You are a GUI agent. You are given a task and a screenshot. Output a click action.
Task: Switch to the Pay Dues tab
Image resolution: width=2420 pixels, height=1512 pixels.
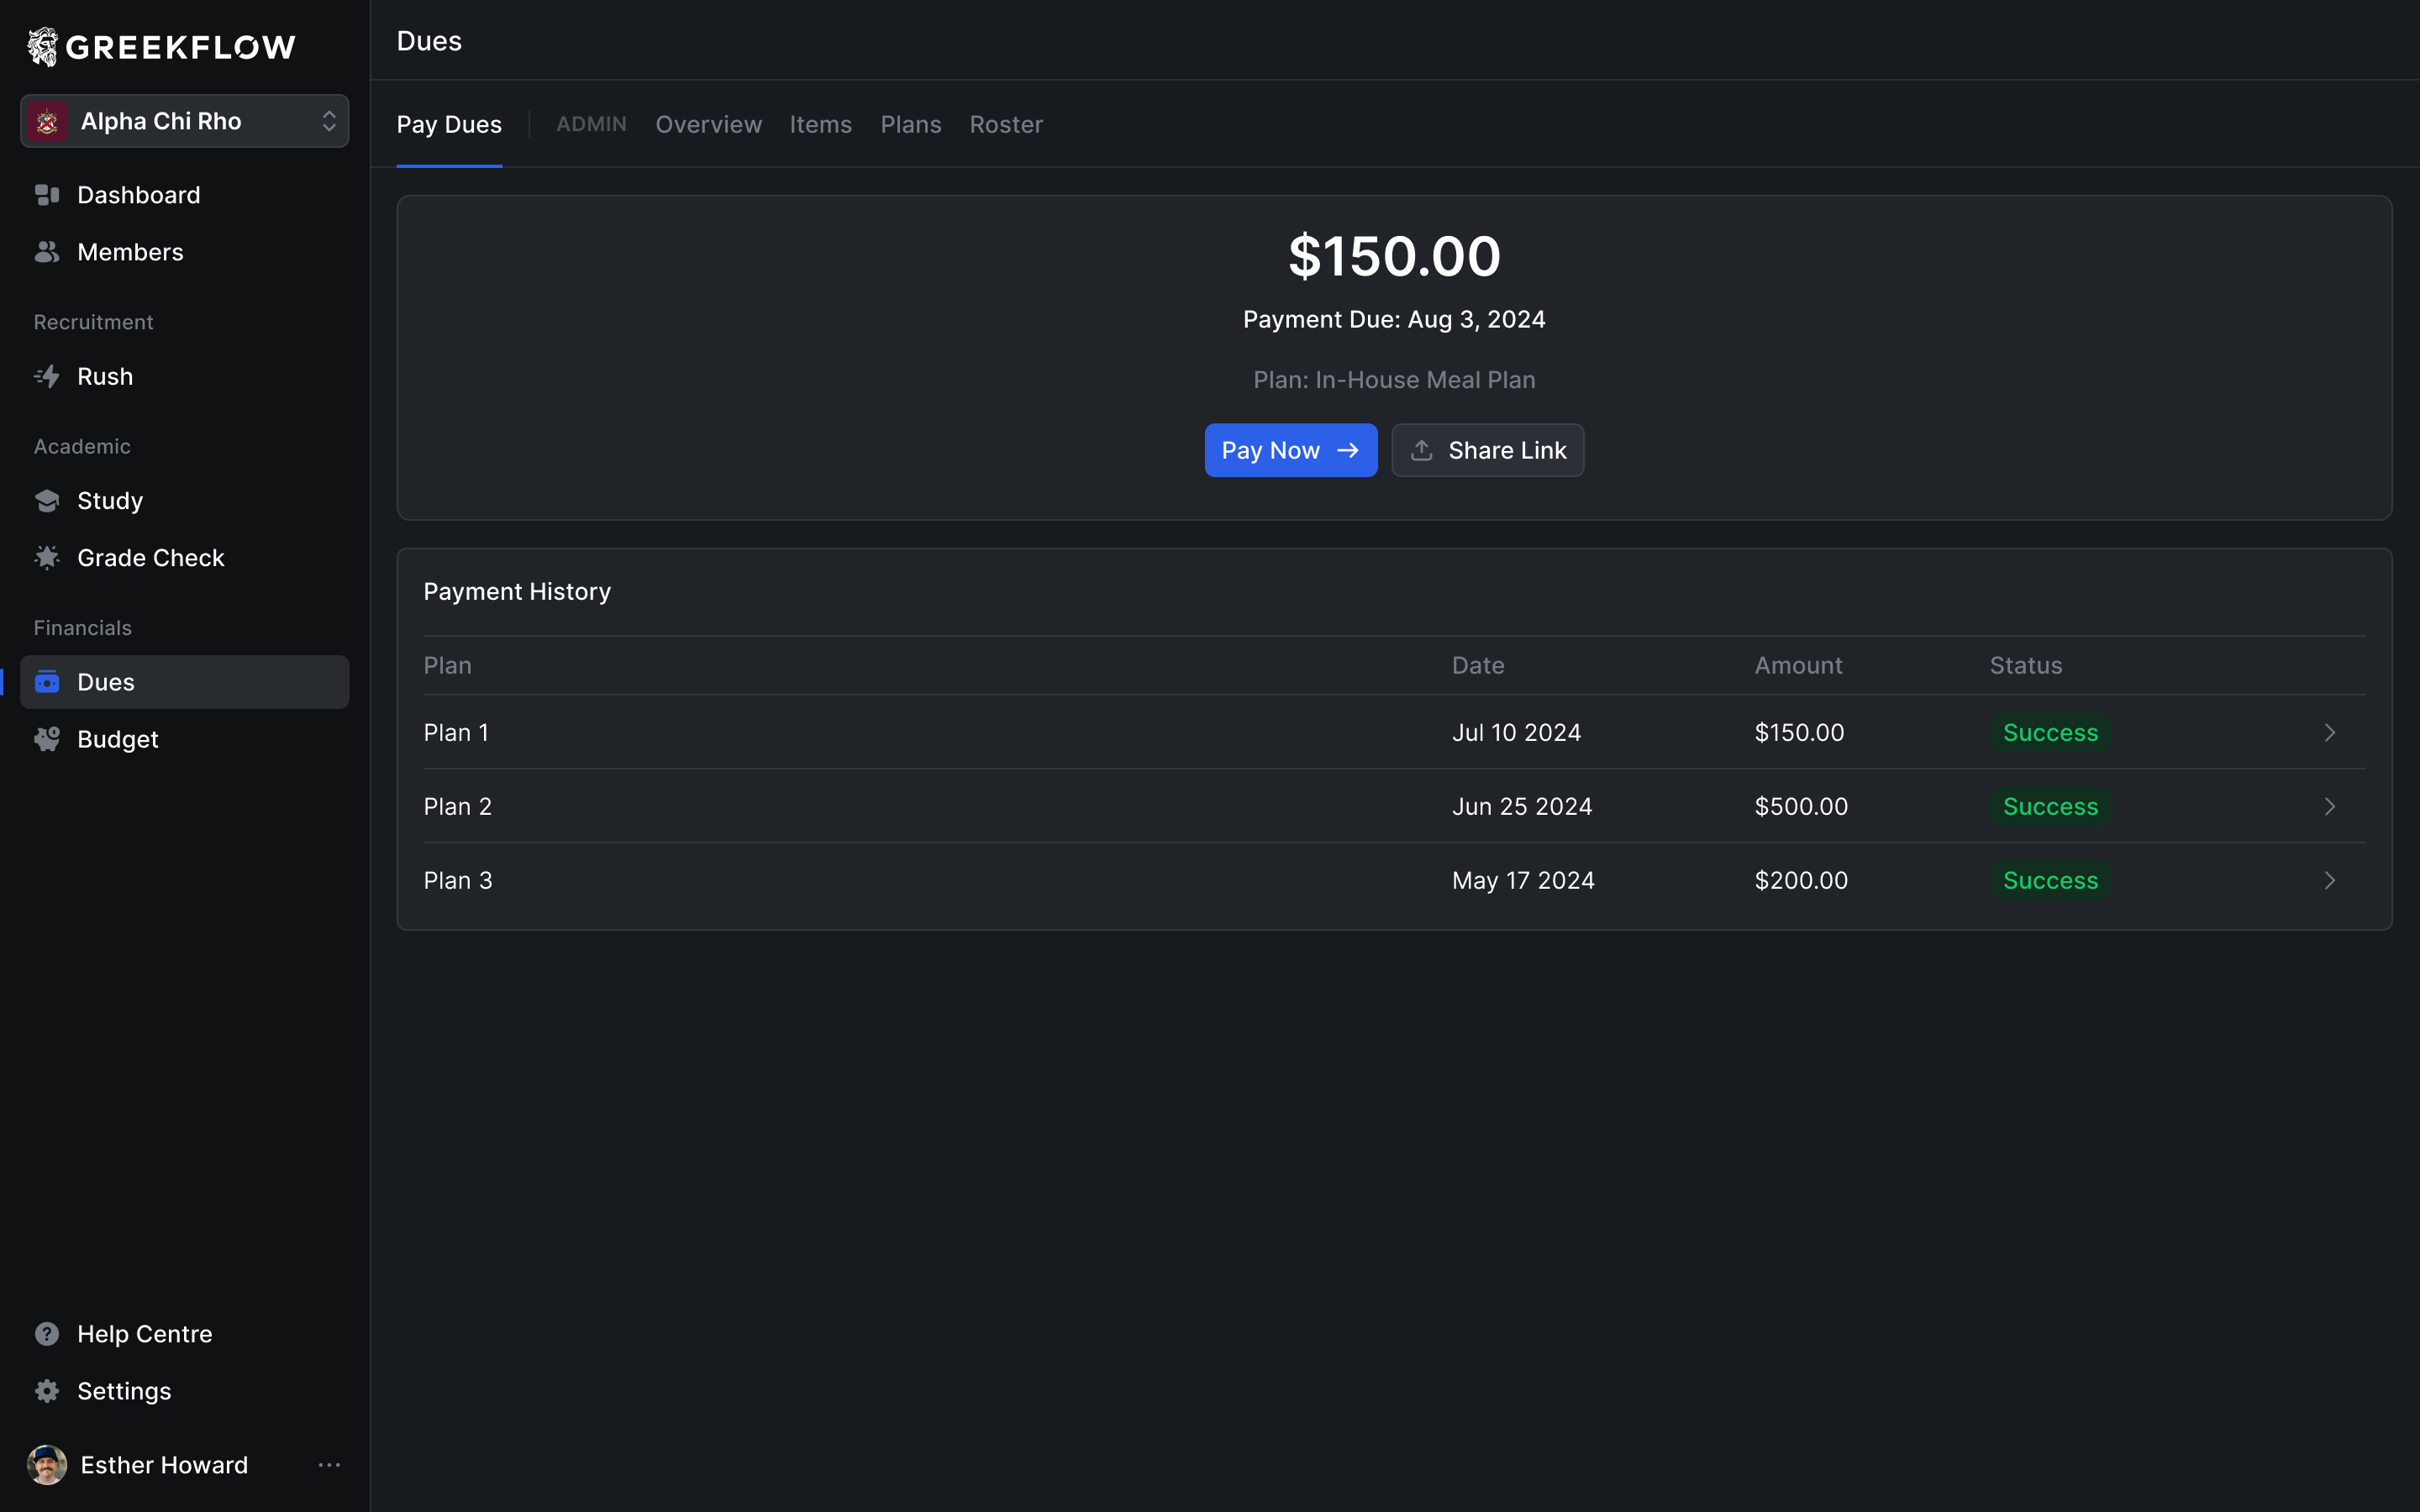(449, 124)
